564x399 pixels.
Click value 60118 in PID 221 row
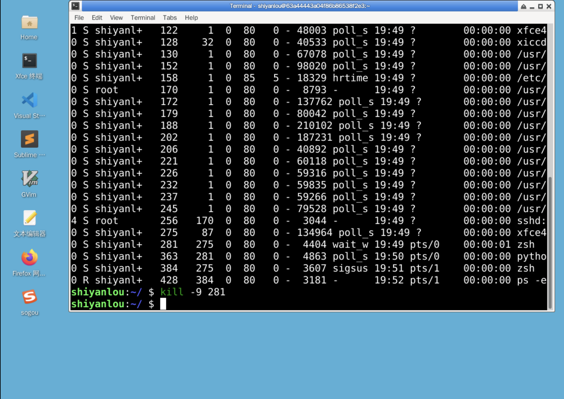[312, 161]
